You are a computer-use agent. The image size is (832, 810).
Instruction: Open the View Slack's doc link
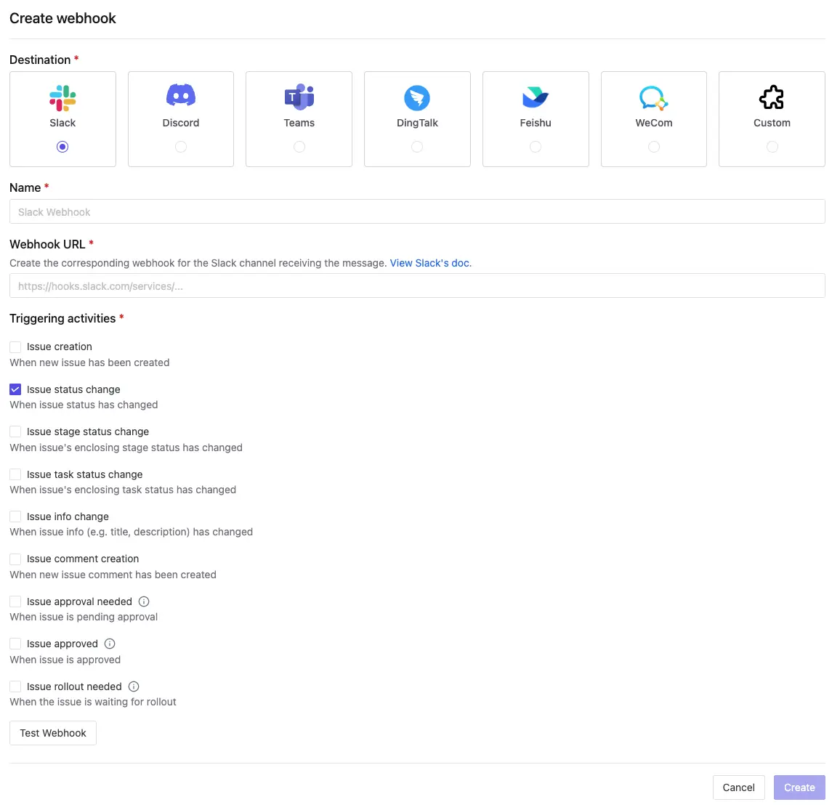[430, 263]
